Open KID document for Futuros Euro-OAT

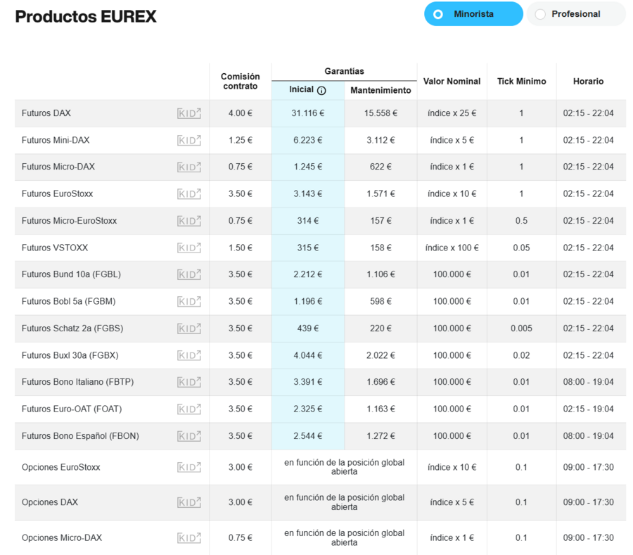(x=189, y=409)
